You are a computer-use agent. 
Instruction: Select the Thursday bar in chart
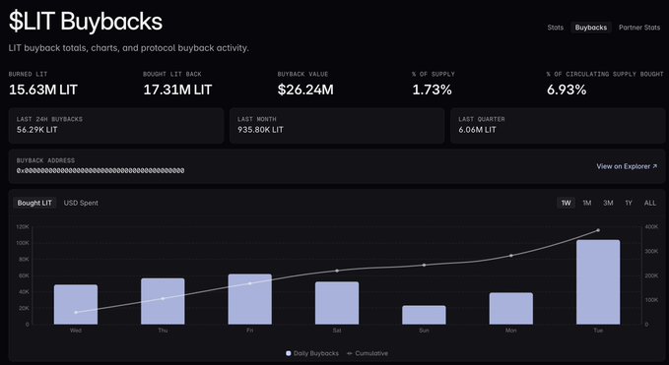tap(163, 301)
